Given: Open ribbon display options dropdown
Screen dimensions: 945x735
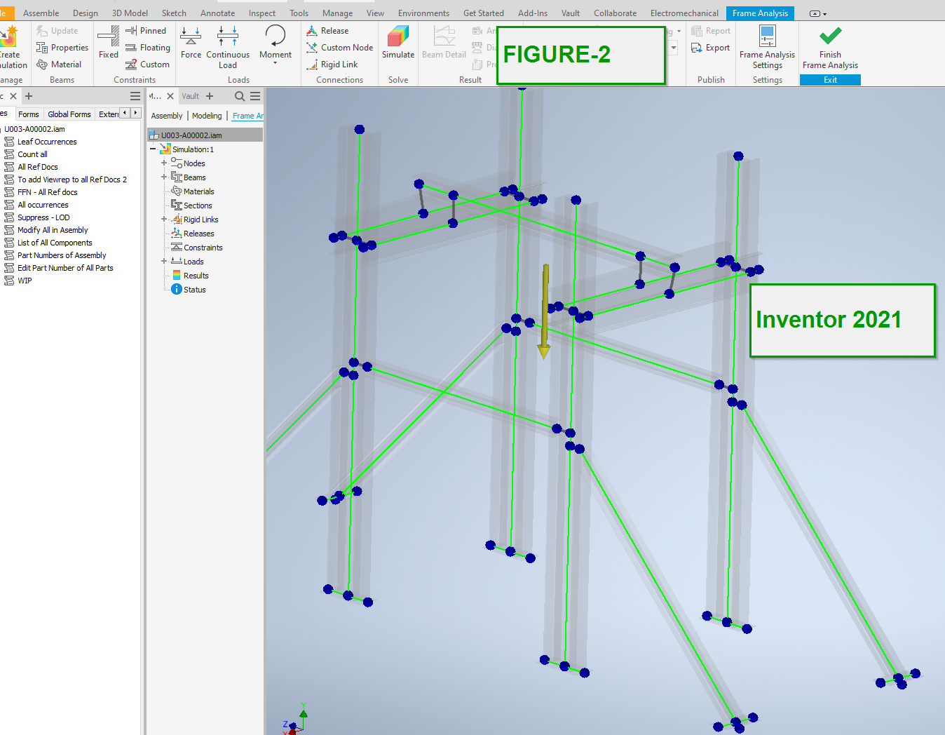Looking at the screenshot, I should pos(817,13).
